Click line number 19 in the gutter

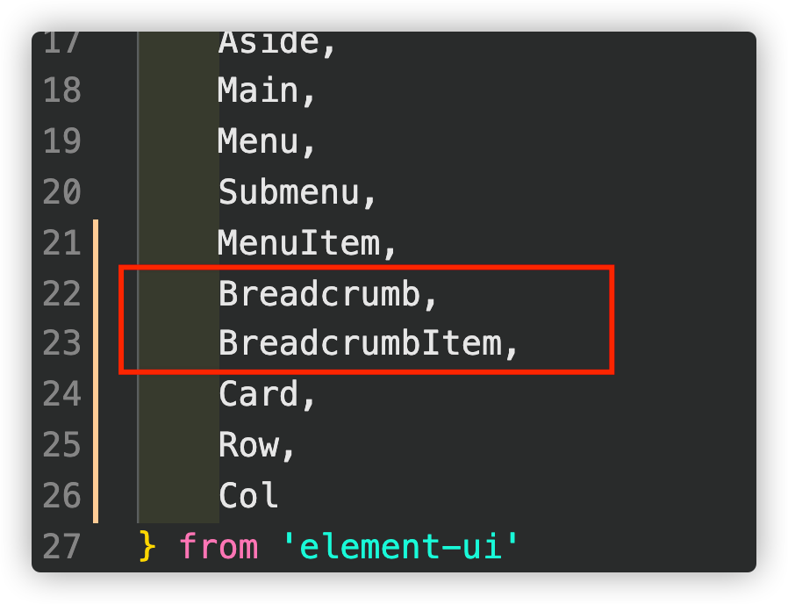tap(61, 140)
